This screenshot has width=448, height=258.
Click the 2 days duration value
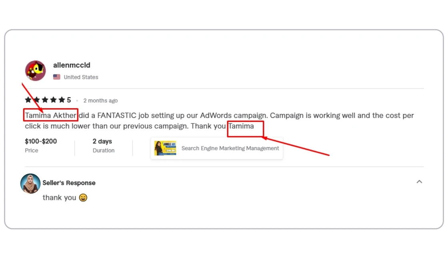102,141
